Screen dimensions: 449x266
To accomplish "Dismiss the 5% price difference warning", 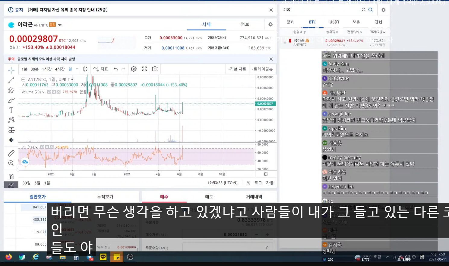I will pyautogui.click(x=271, y=59).
